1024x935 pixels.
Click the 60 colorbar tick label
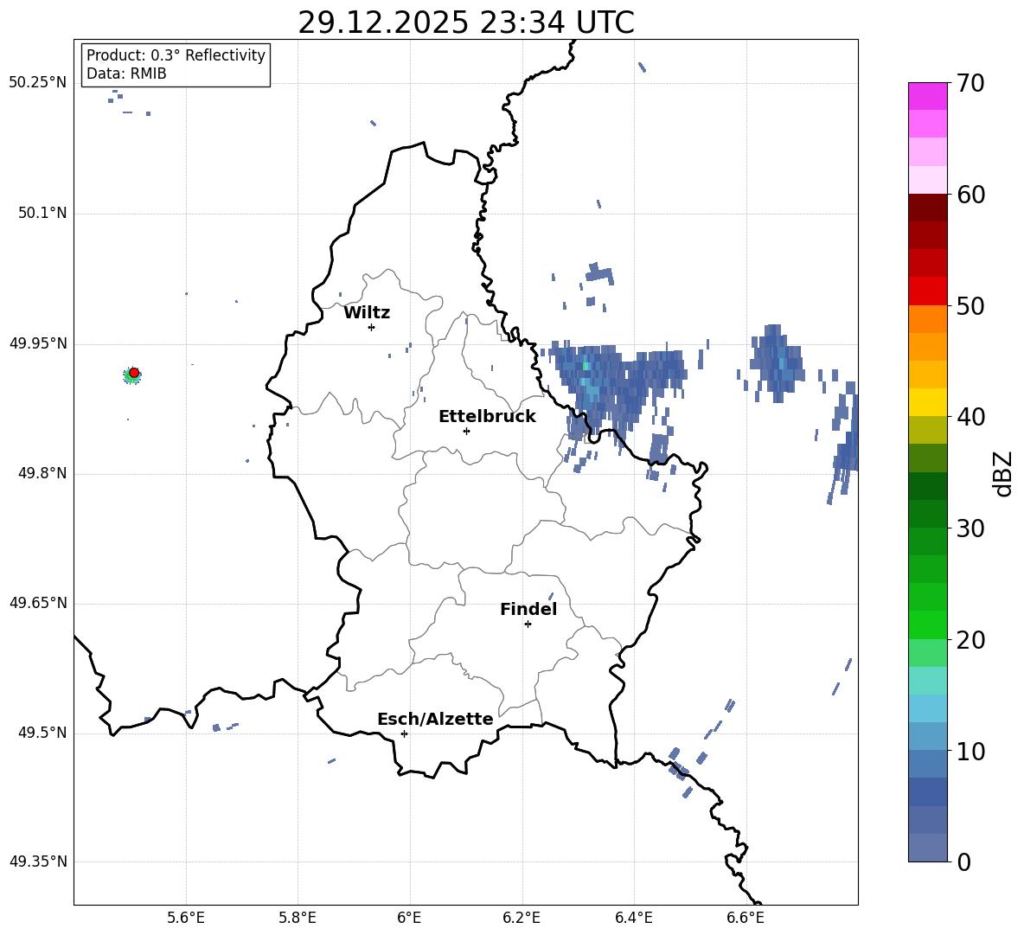(x=970, y=195)
